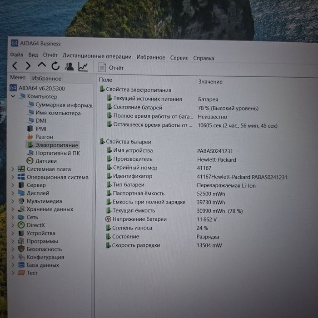318x318 pixels.
Task: Click the Back navigation arrow
Action: click(15, 66)
